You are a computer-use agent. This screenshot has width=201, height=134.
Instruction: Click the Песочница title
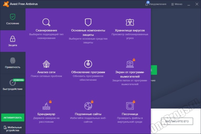[x=130, y=114]
